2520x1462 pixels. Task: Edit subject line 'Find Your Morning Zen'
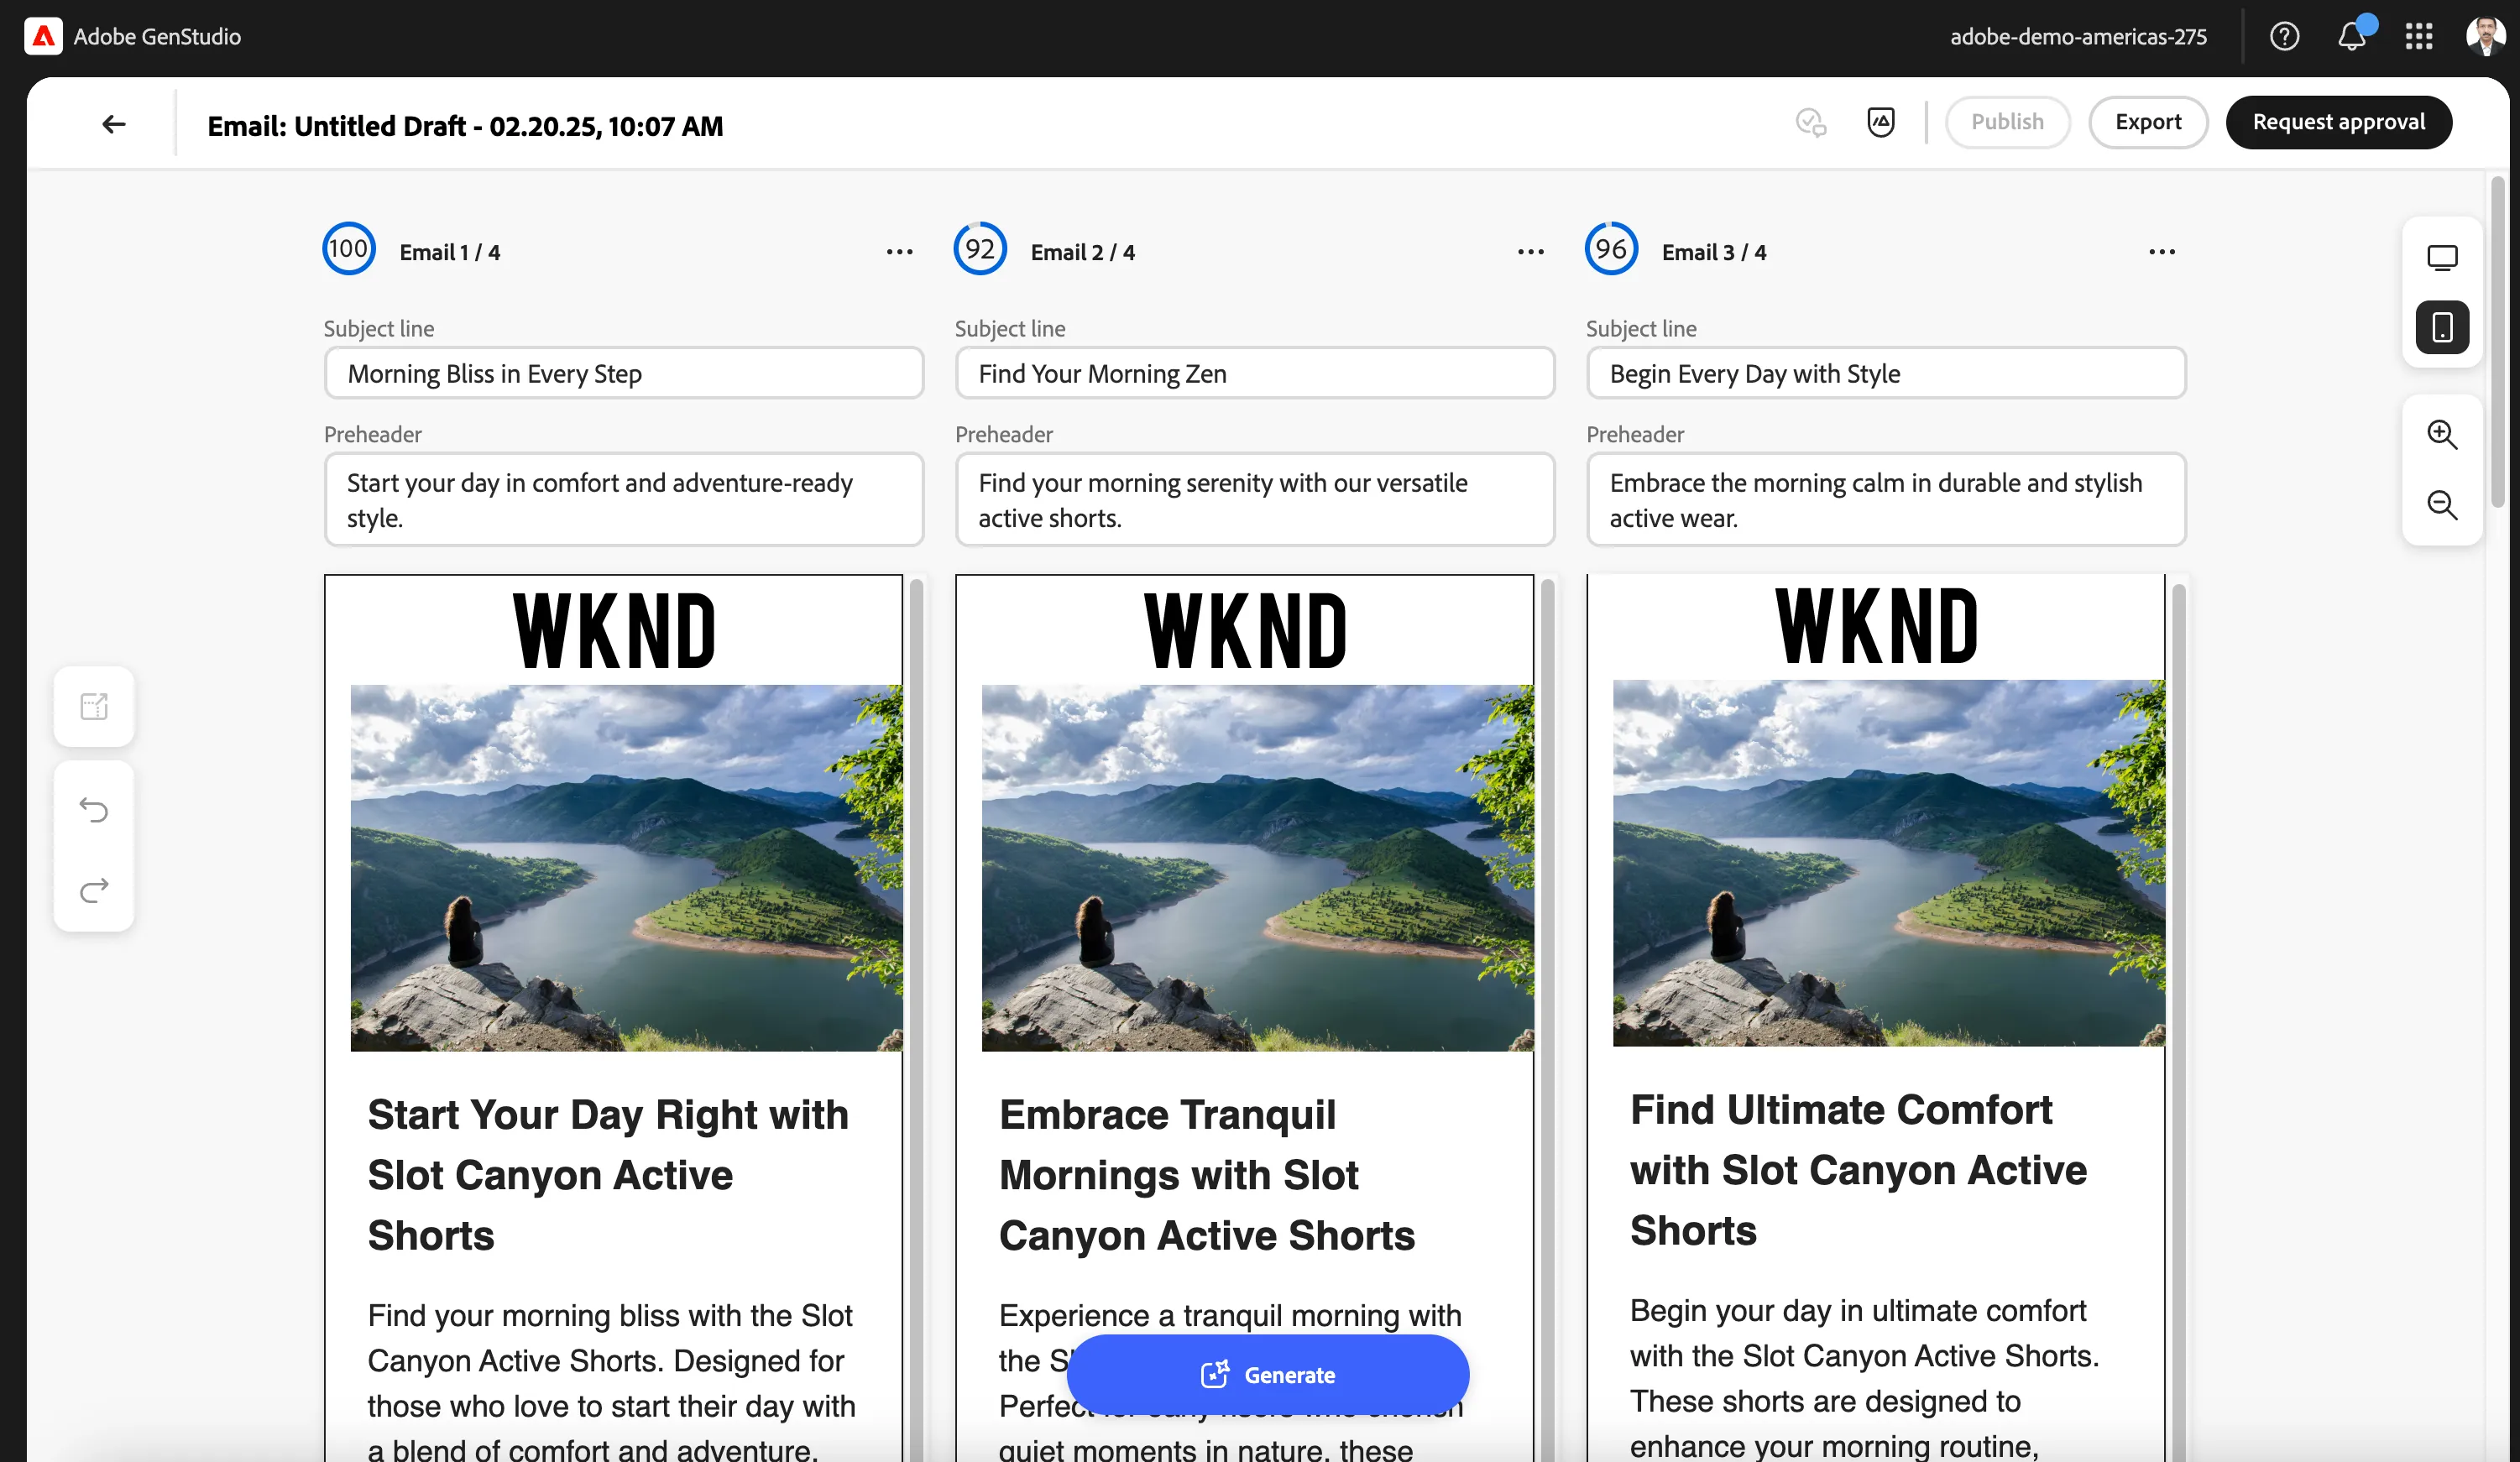tap(1254, 373)
